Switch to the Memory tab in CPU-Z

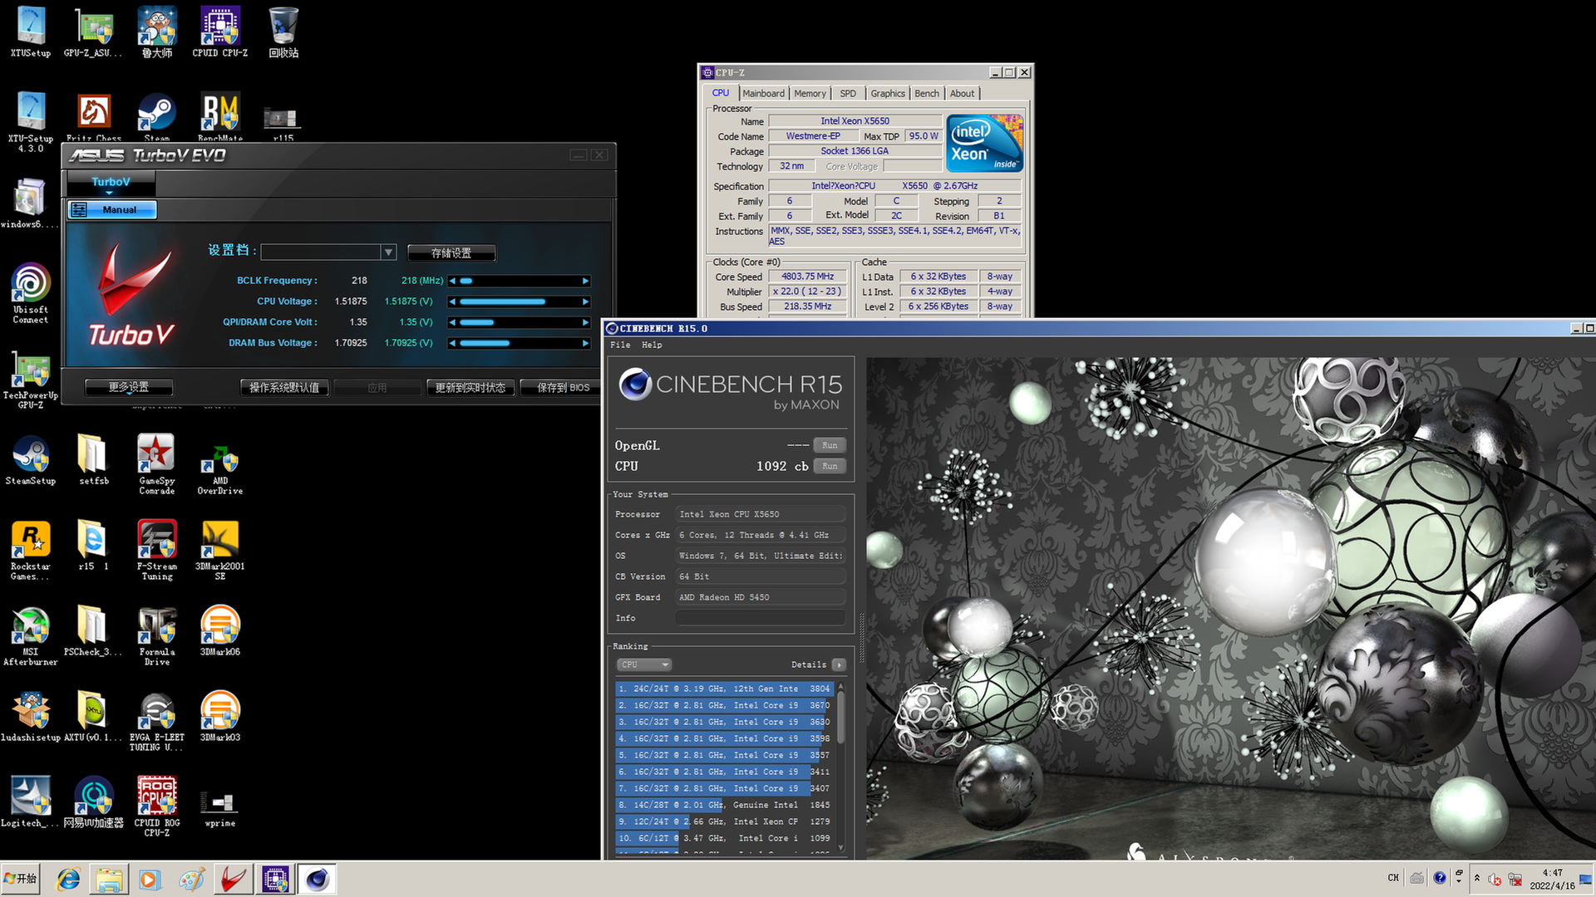pyautogui.click(x=810, y=93)
